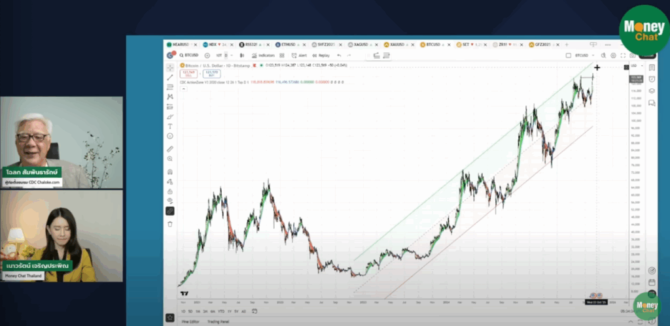The height and width of the screenshot is (326, 670).
Task: Open the Alert creation dialog
Action: (299, 56)
